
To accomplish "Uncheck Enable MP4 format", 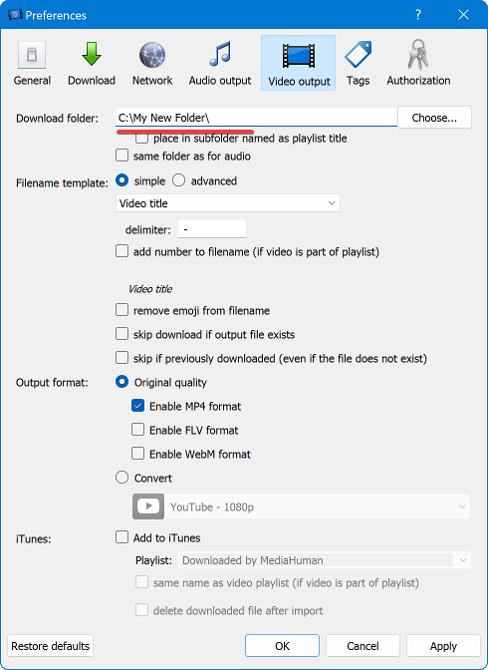I will point(137,406).
